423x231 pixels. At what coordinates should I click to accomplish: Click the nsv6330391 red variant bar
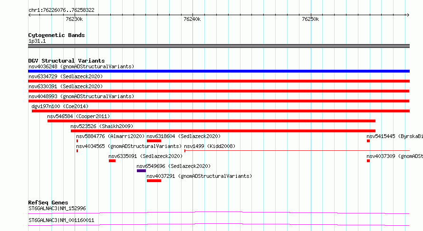219,91
